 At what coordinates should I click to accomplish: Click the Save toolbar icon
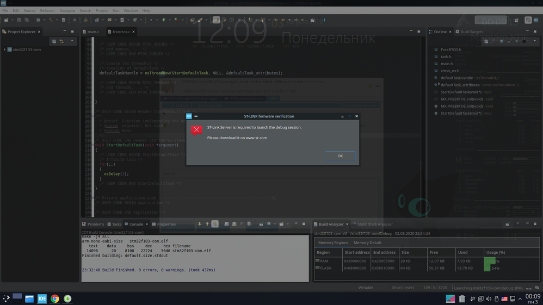(19, 20)
